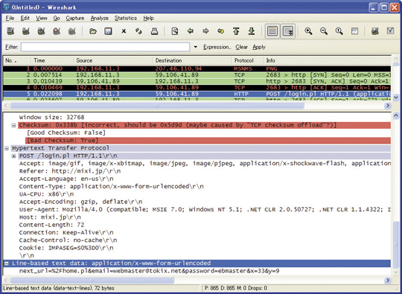Edit capture filters toolbar icon
This screenshot has width=402, height=294.
point(375,31)
